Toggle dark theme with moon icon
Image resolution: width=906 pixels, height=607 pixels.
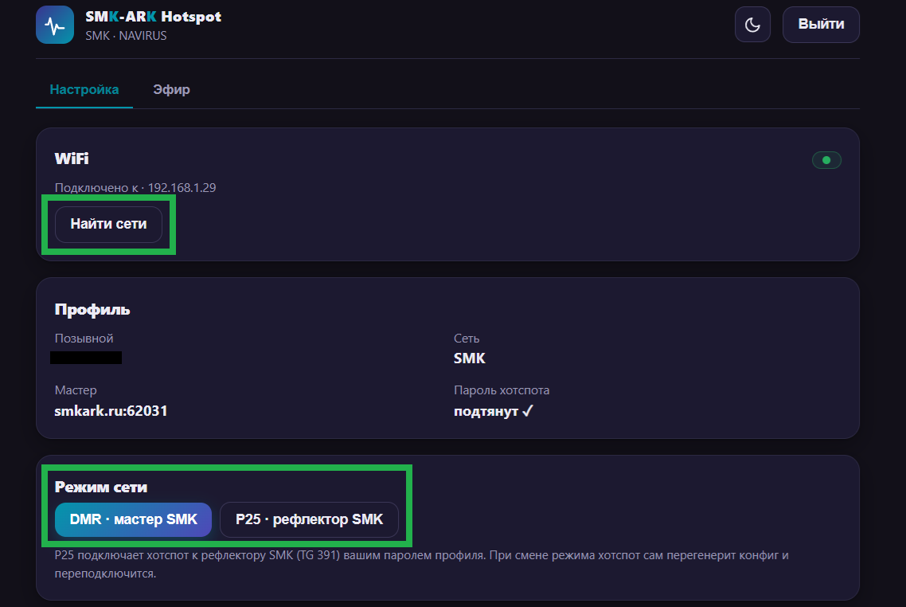[x=752, y=24]
